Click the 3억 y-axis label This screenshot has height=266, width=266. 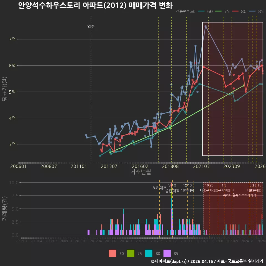tap(12, 144)
